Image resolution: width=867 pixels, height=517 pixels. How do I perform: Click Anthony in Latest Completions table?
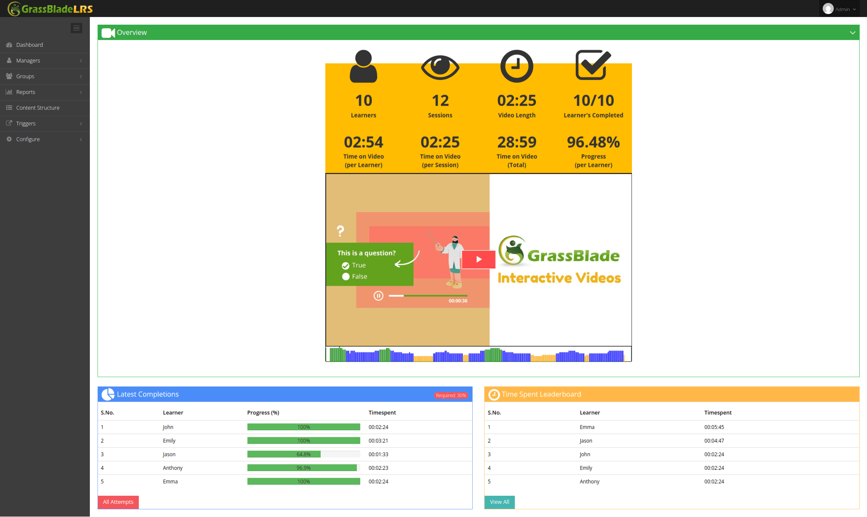point(172,468)
